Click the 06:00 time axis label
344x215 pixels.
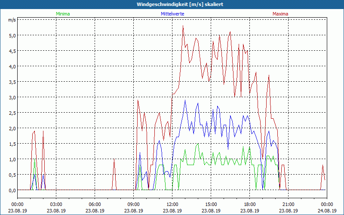tap(95, 205)
